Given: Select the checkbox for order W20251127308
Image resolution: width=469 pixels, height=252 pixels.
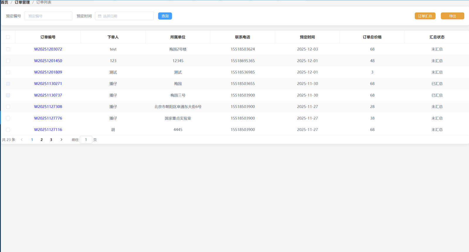Looking at the screenshot, I should [8, 107].
